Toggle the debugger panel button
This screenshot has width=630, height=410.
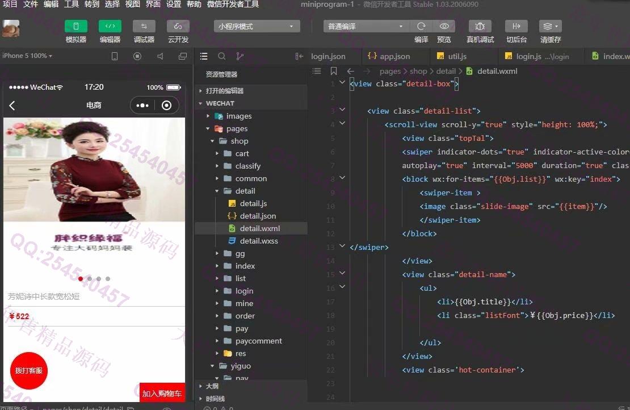click(x=144, y=27)
